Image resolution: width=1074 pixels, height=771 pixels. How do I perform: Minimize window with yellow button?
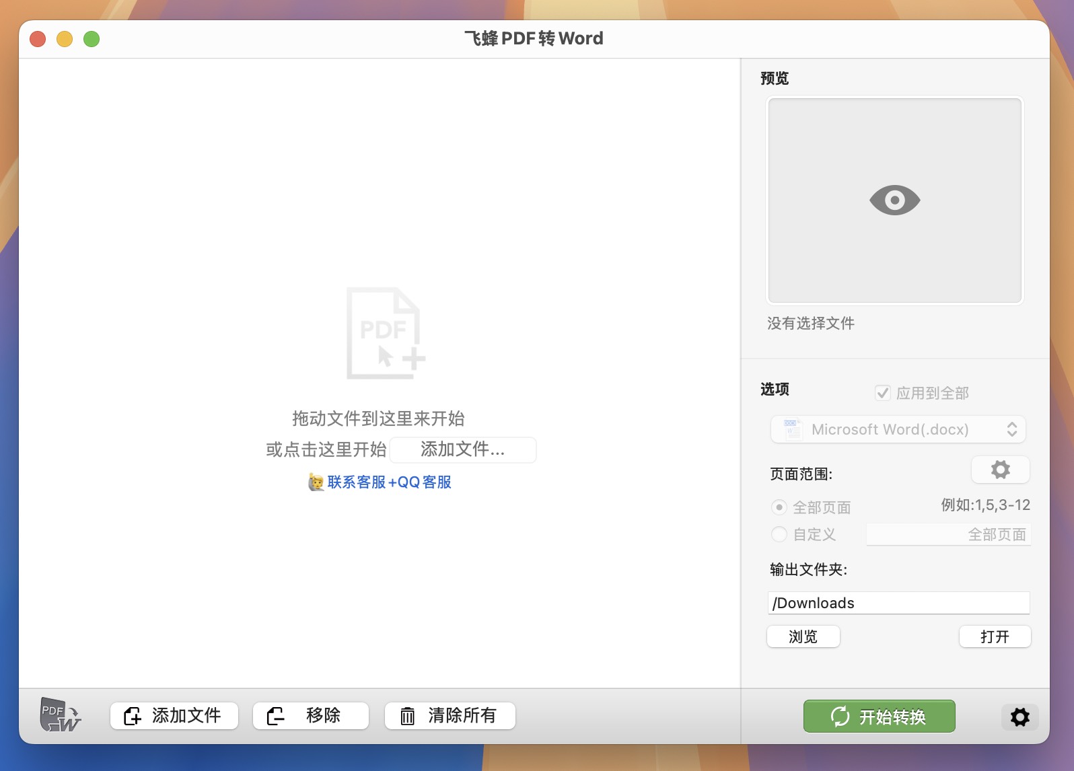[x=65, y=39]
